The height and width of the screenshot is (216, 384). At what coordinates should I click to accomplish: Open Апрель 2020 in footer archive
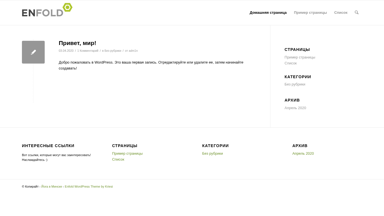(x=303, y=154)
